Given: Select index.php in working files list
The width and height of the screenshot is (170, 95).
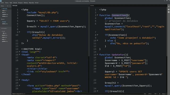Looking at the screenshot, I should [x=5, y=9].
